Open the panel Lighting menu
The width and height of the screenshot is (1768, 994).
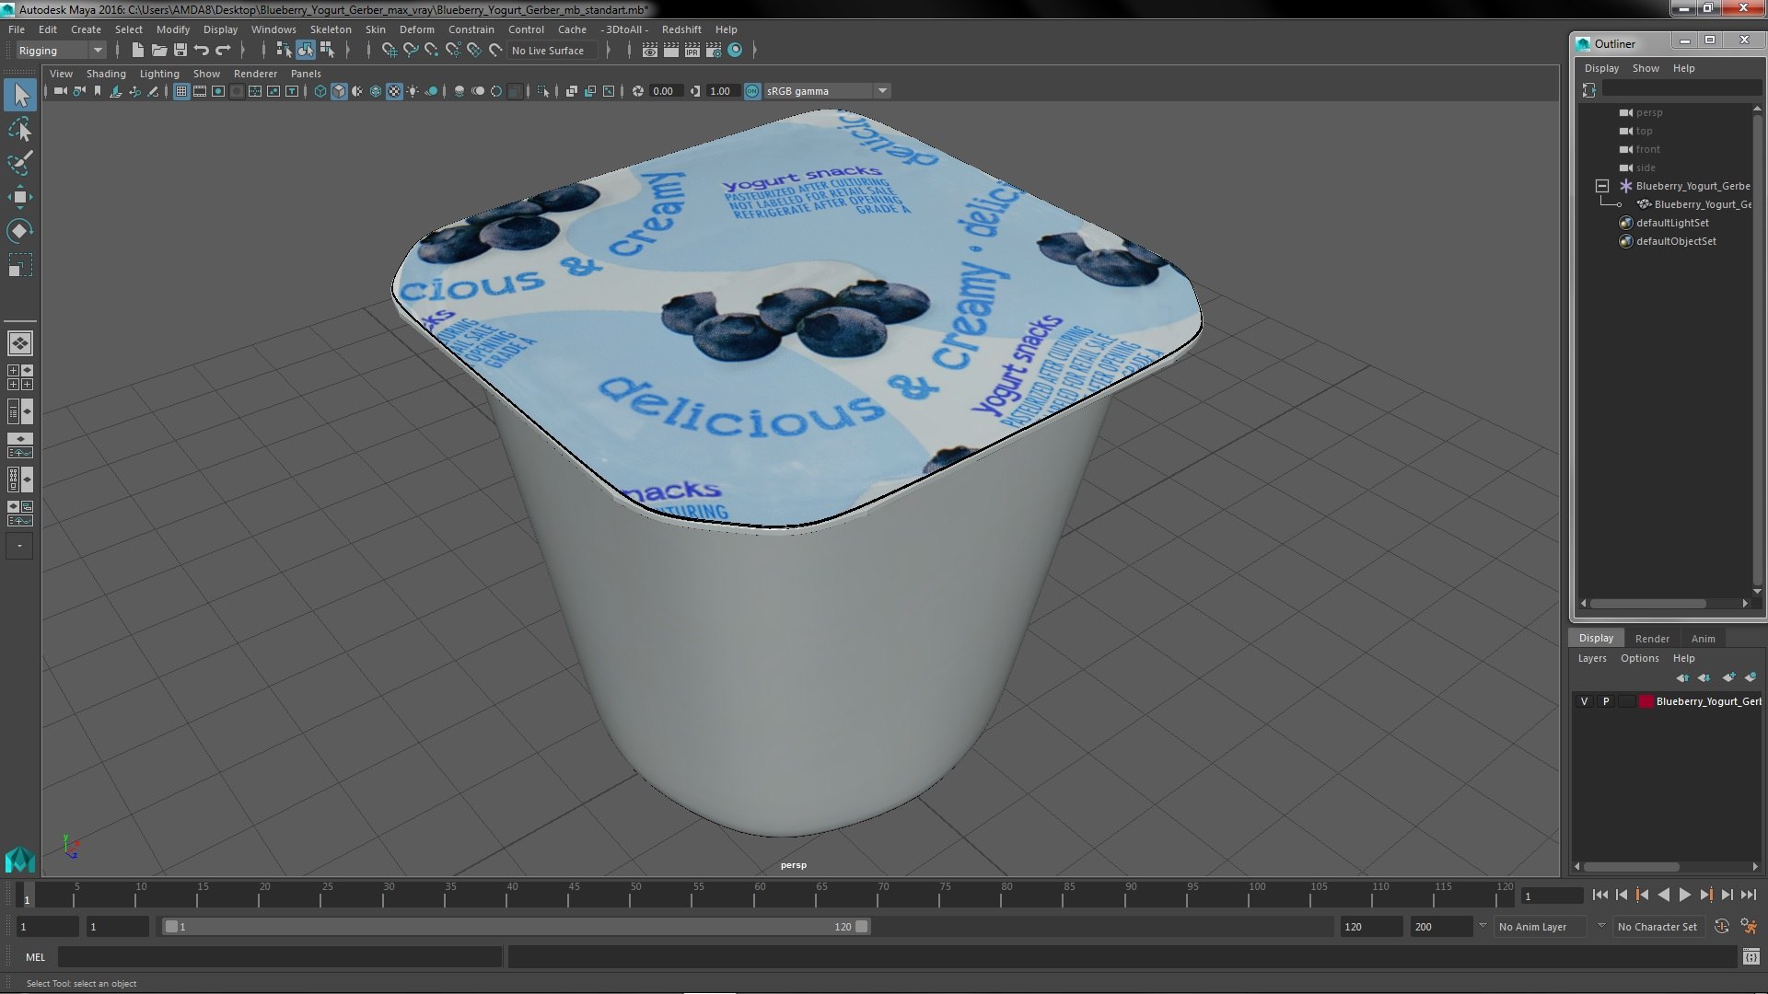point(159,74)
